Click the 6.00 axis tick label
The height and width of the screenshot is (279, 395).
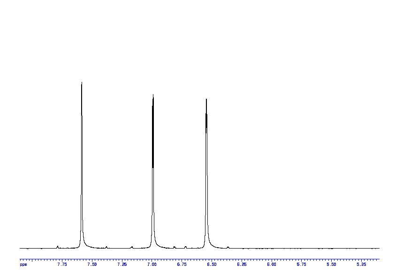click(x=271, y=264)
